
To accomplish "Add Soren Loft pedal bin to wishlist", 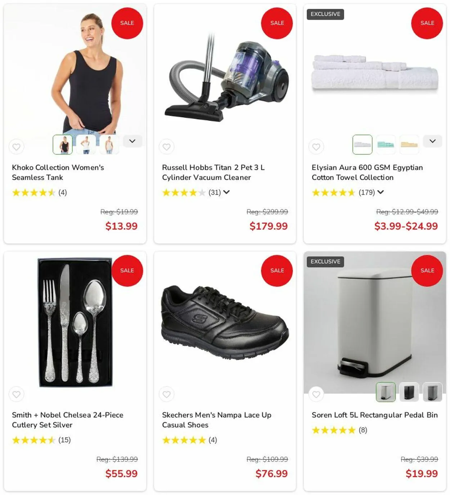I will (316, 394).
